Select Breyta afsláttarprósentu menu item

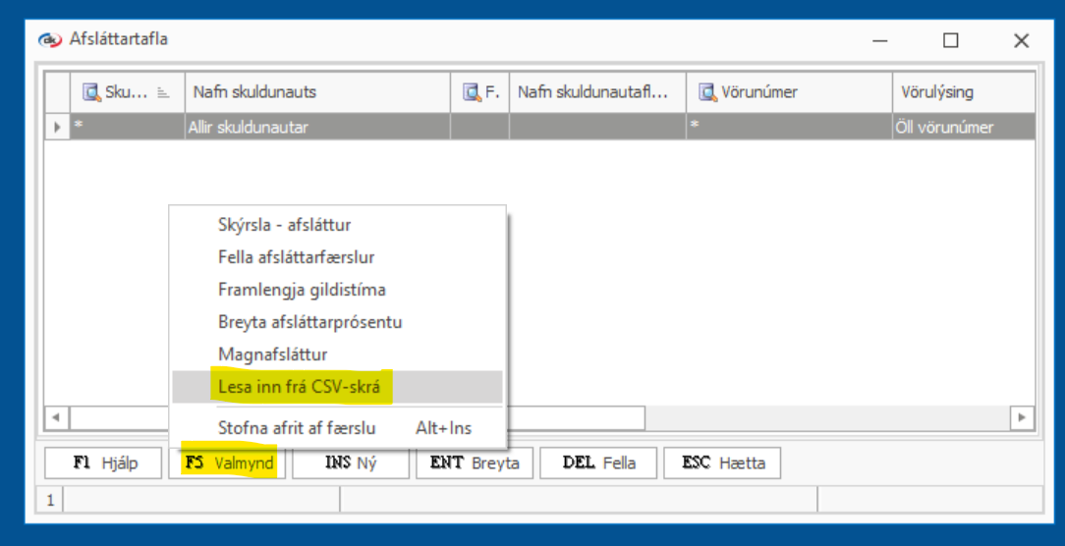(x=309, y=322)
